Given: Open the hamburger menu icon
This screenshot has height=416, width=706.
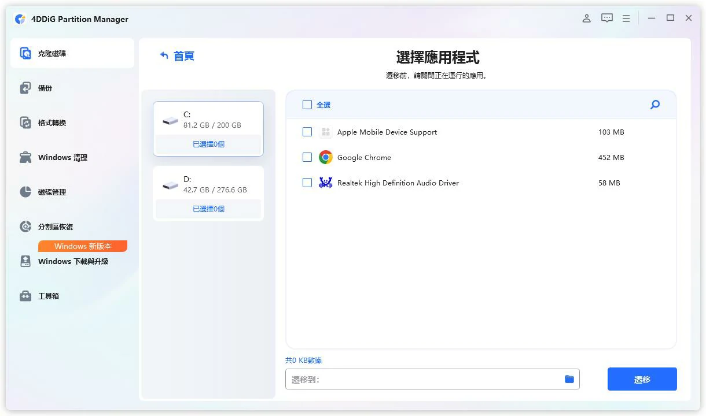Looking at the screenshot, I should [x=626, y=18].
